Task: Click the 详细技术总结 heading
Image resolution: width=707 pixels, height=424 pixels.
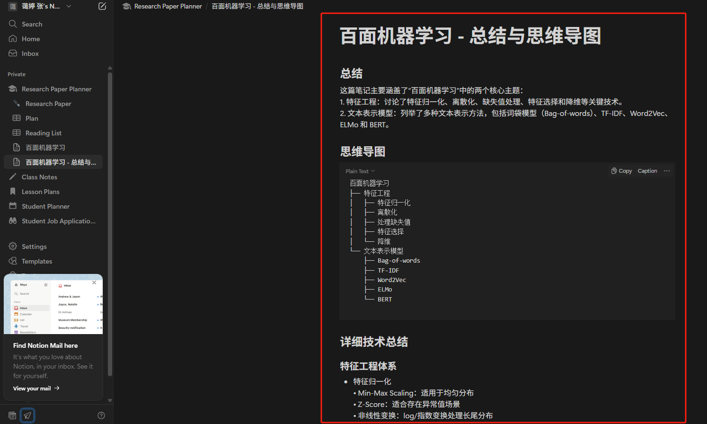Action: point(374,342)
